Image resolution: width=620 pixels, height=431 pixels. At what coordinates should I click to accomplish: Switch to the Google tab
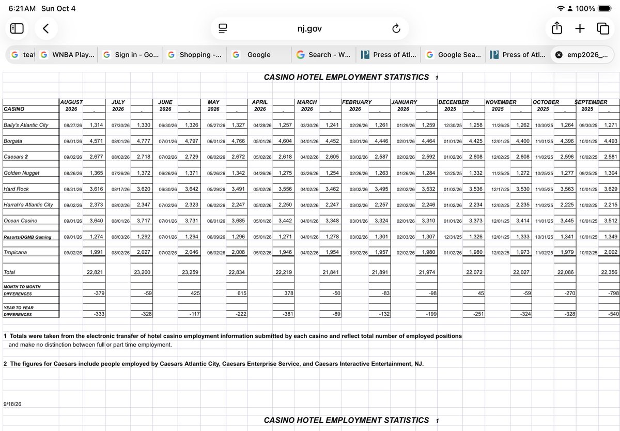tap(259, 55)
